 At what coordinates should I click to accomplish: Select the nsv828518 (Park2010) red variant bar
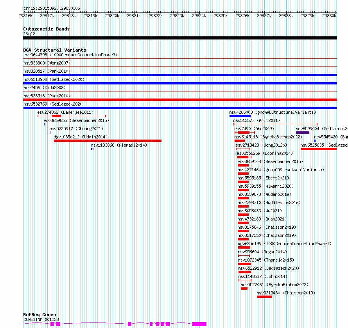(180, 100)
